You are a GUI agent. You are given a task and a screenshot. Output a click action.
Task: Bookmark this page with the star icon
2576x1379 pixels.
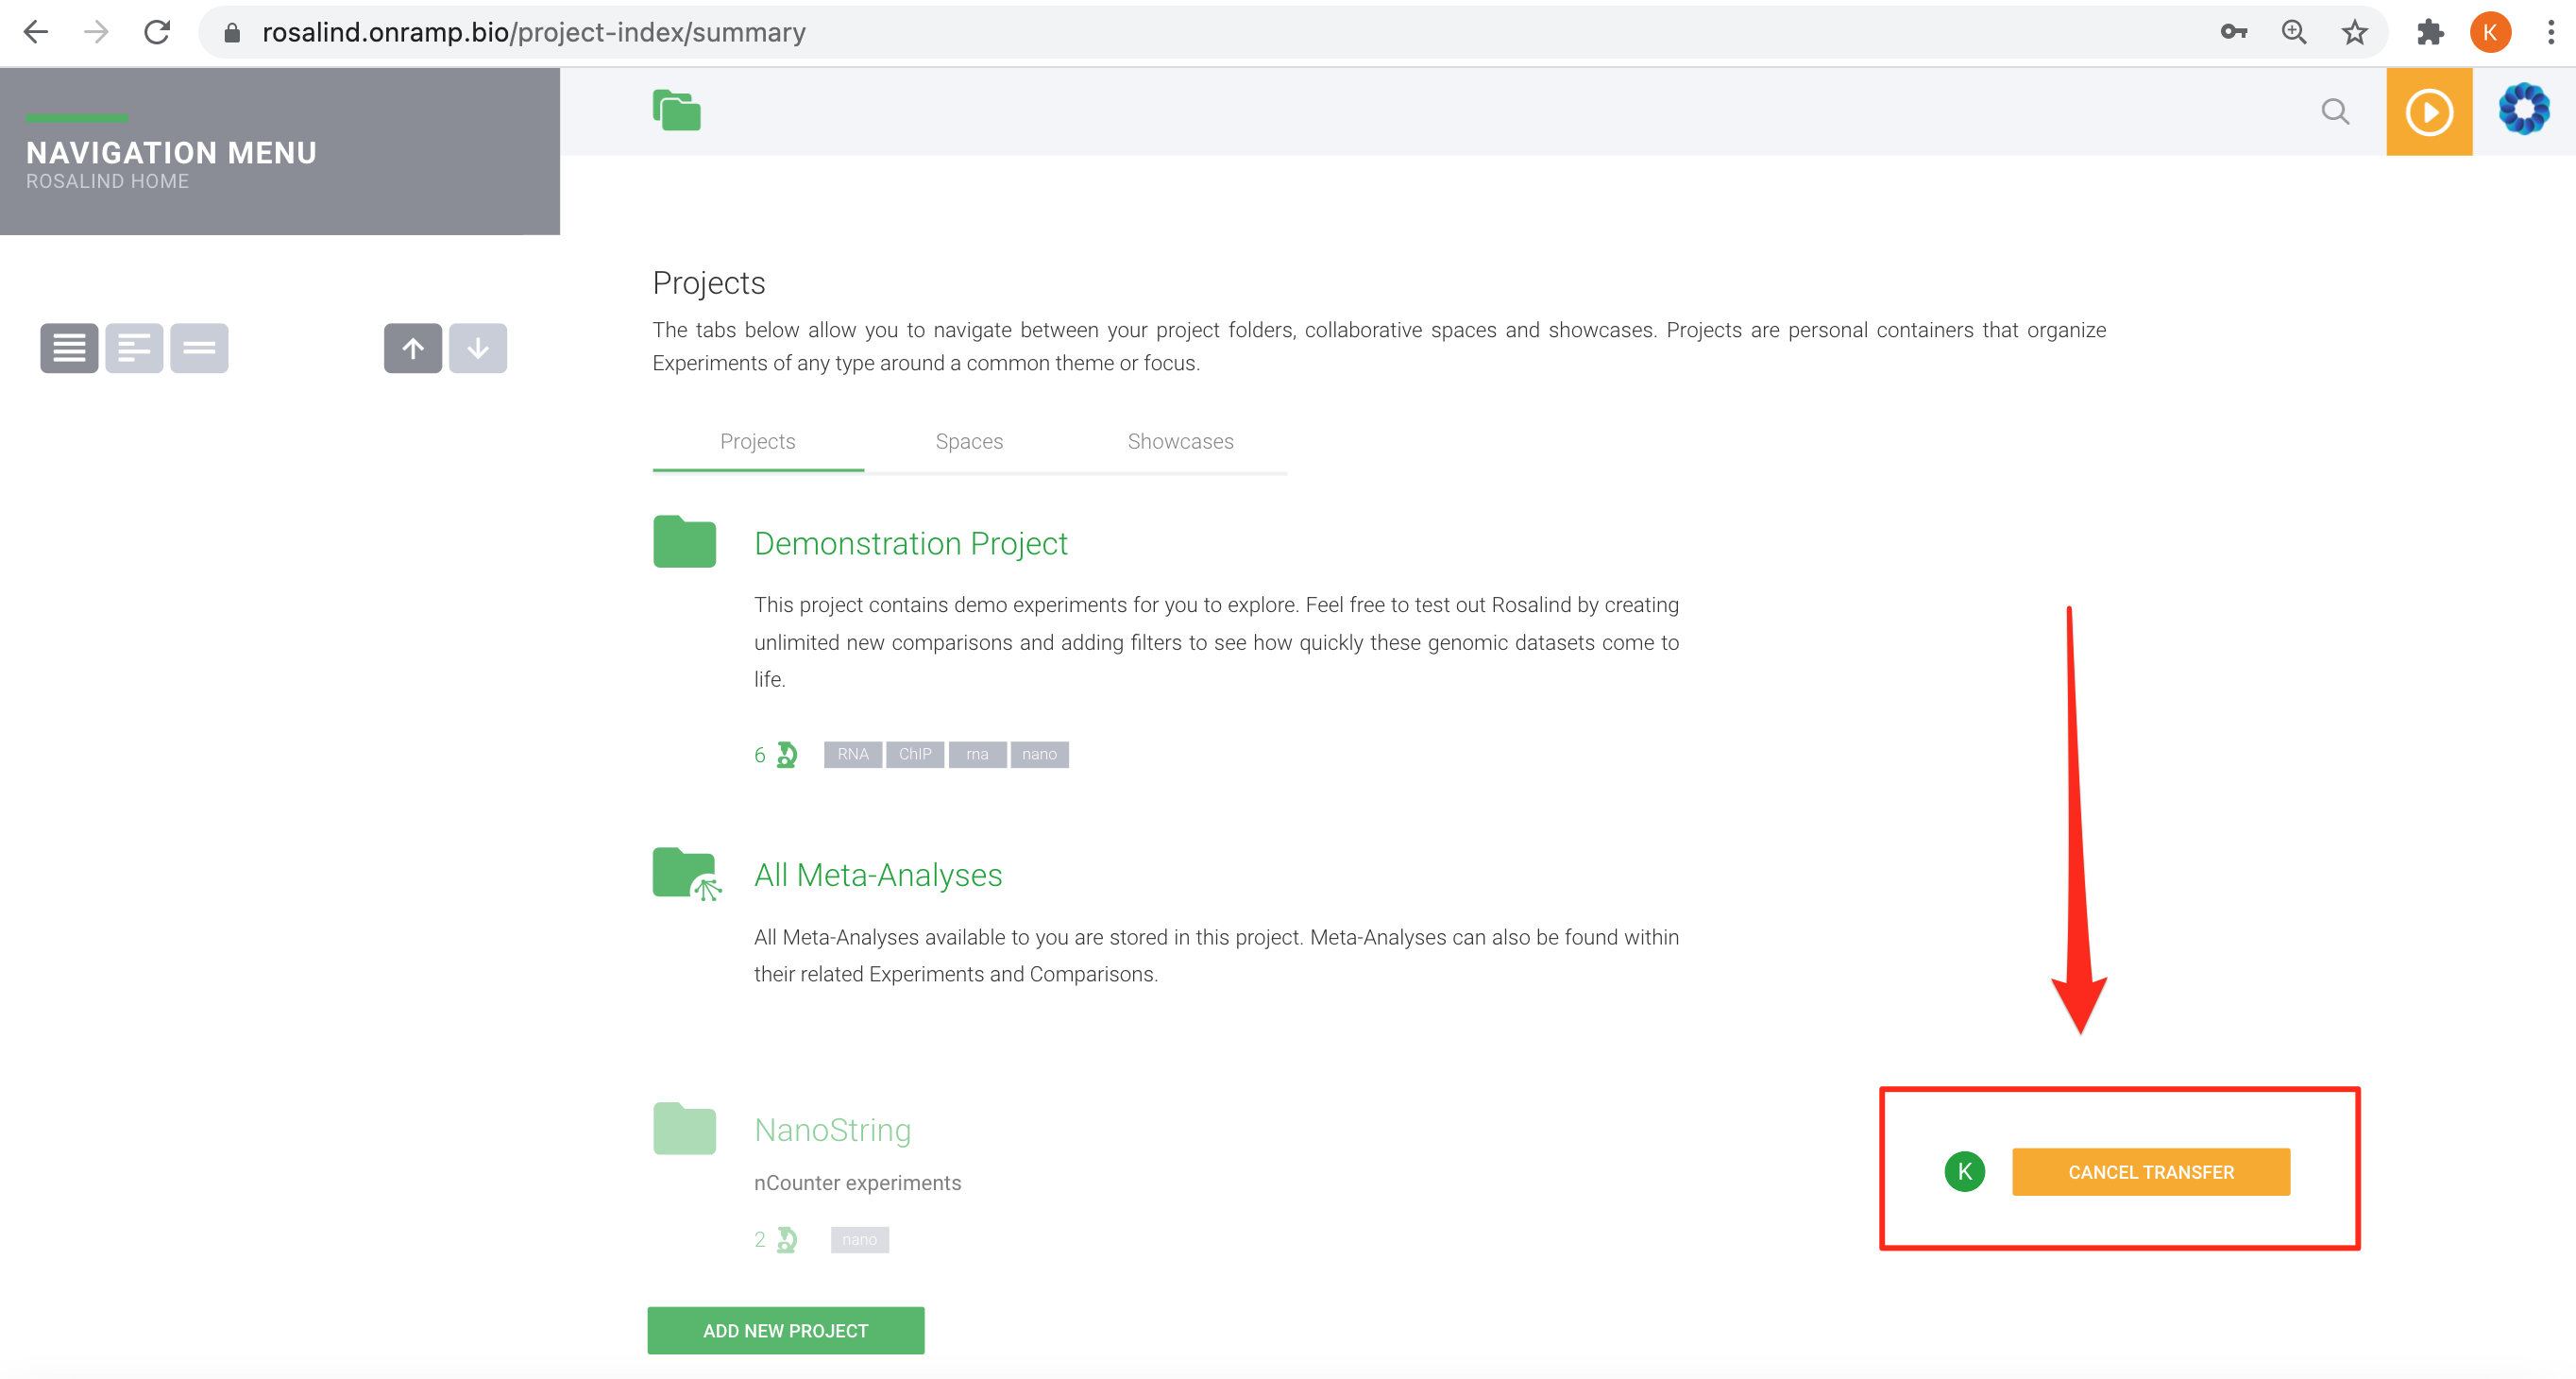[2355, 32]
